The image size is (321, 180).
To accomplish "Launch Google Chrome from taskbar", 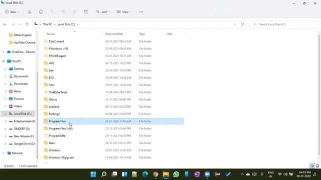I will pyautogui.click(x=155, y=174).
